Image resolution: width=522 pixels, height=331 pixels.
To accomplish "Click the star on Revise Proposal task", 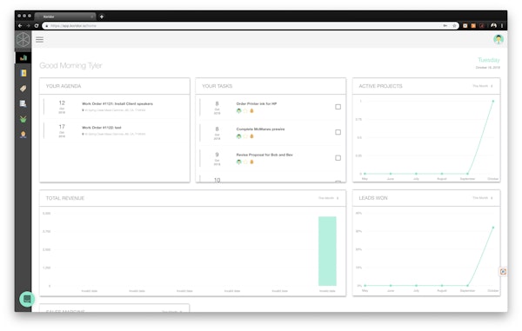I will click(245, 162).
